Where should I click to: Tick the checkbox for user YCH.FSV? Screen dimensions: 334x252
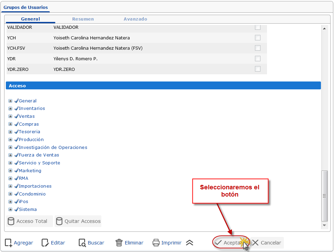(x=258, y=48)
